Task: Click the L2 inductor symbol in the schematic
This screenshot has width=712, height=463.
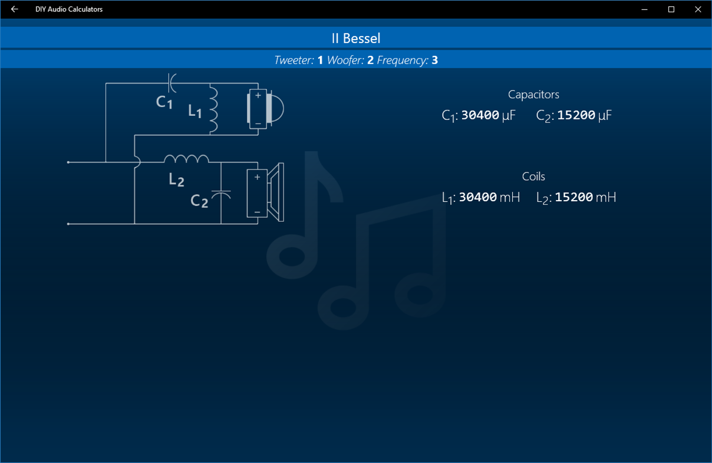Action: tap(186, 159)
